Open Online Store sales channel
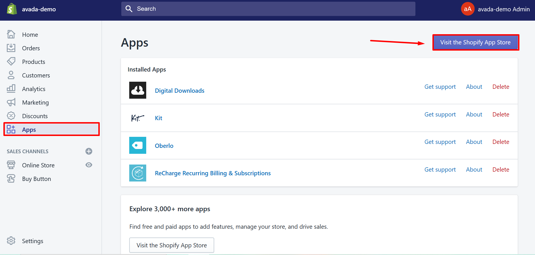This screenshot has width=535, height=255. pyautogui.click(x=38, y=165)
